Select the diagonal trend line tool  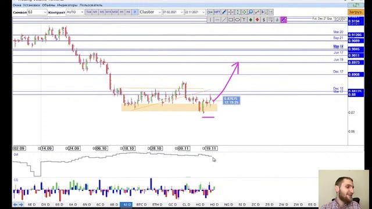pyautogui.click(x=224, y=20)
